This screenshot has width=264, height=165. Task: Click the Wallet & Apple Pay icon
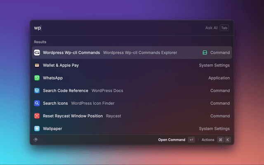pos(37,65)
